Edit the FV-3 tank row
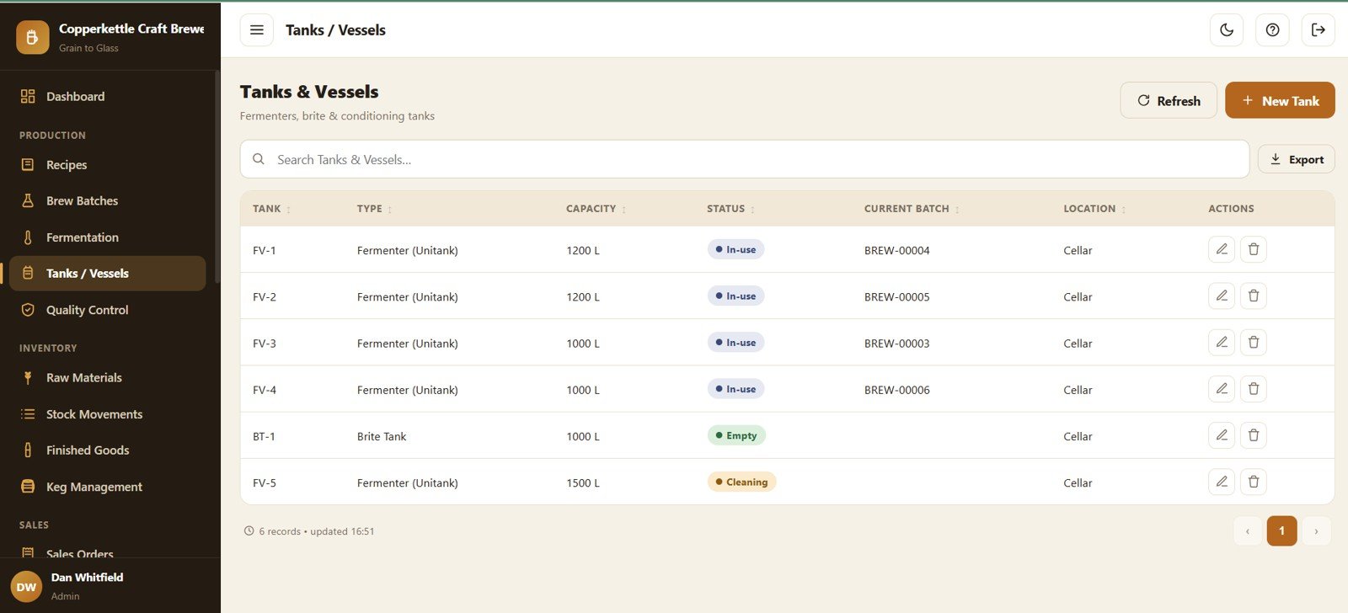This screenshot has height=613, width=1348. click(1222, 342)
